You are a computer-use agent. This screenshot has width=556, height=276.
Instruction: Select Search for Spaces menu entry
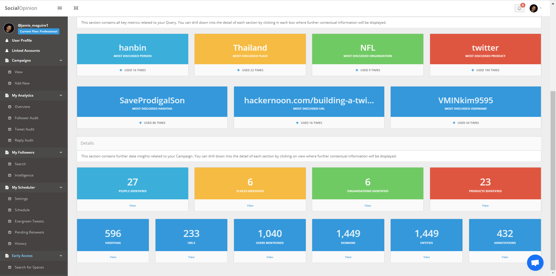29,267
